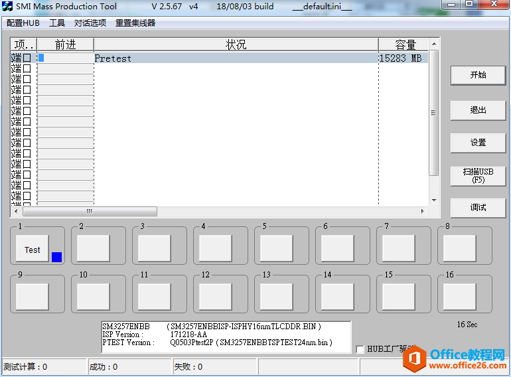The width and height of the screenshot is (511, 377).
Task: Select port 6 slot button
Action: click(338, 249)
